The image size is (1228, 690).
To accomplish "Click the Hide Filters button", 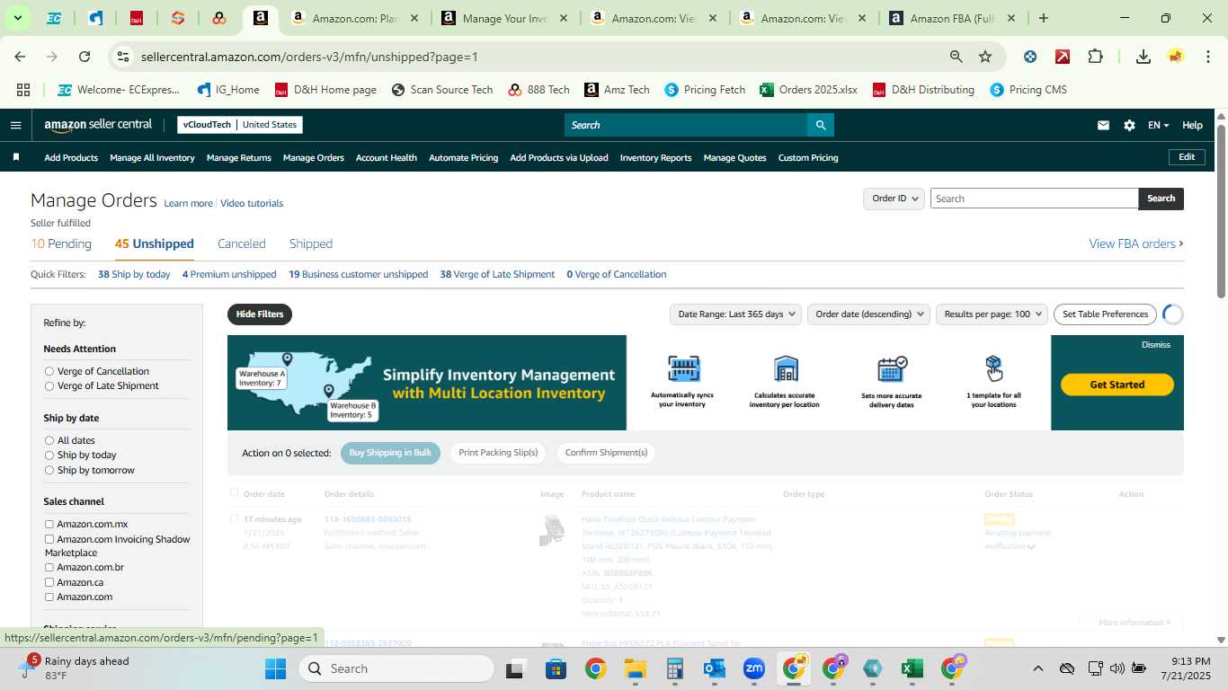I will point(260,314).
